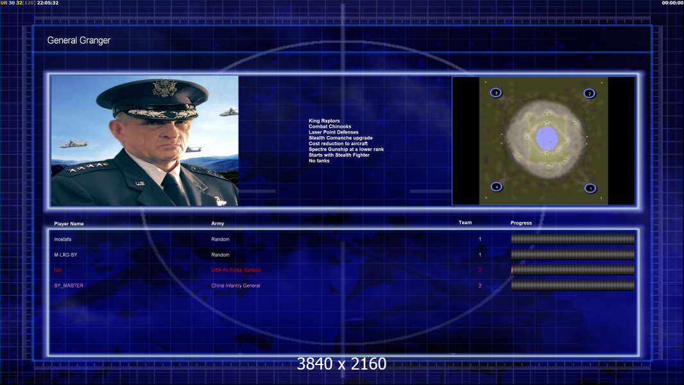The height and width of the screenshot is (385, 684).
Task: Click the 'Player Name' column header
Action: point(69,224)
